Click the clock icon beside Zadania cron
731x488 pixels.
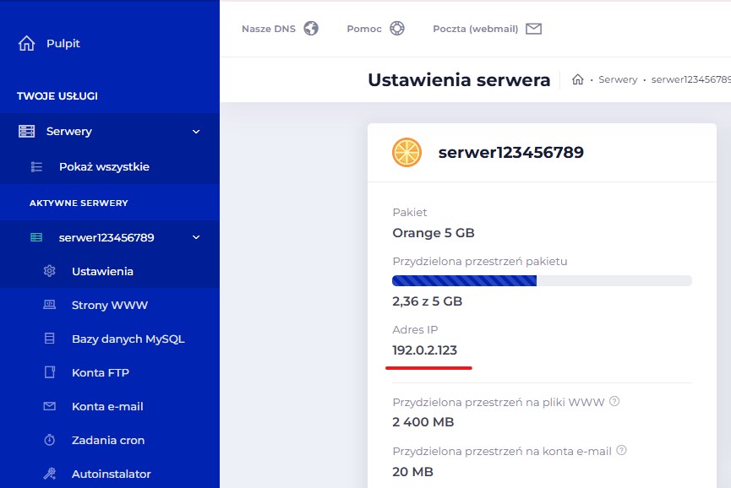click(49, 440)
